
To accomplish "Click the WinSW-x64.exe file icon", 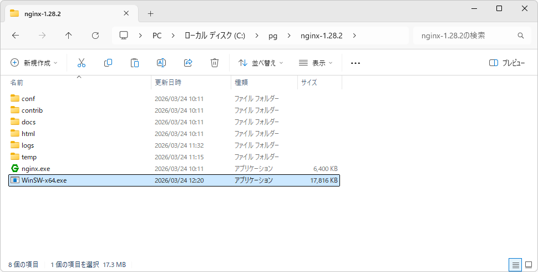I will (15, 180).
